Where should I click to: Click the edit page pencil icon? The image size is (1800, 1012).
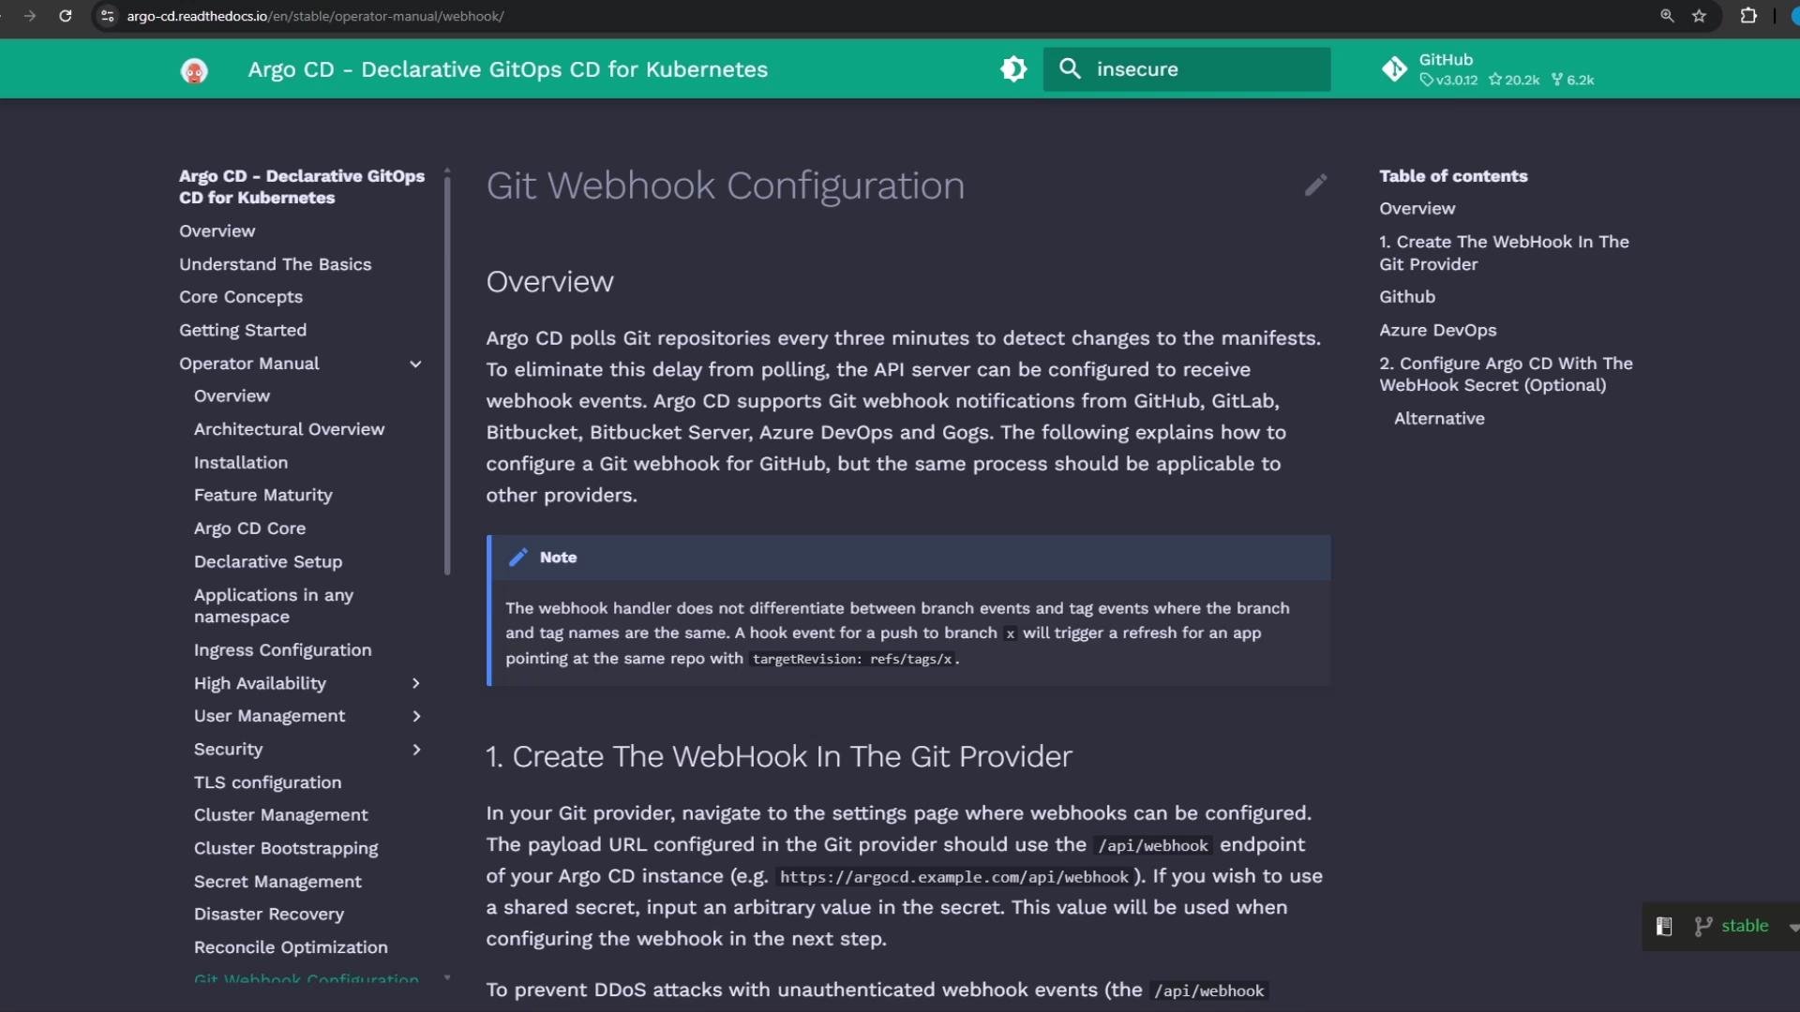(x=1315, y=185)
